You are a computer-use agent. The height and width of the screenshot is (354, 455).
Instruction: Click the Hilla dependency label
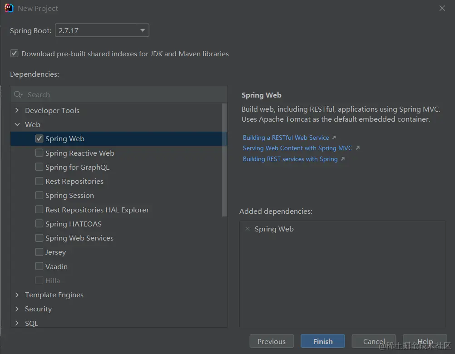tap(53, 280)
